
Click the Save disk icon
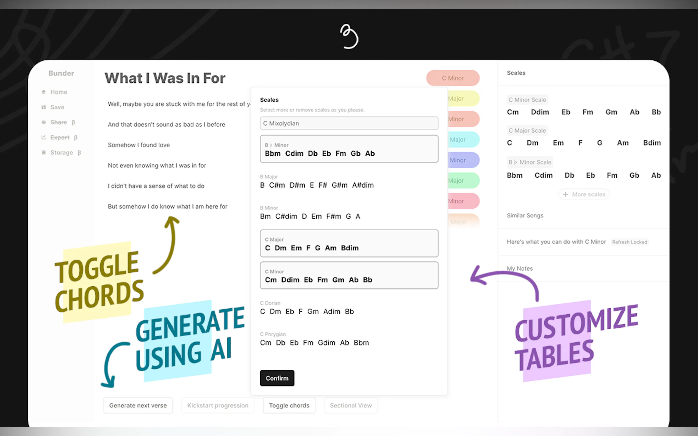44,107
